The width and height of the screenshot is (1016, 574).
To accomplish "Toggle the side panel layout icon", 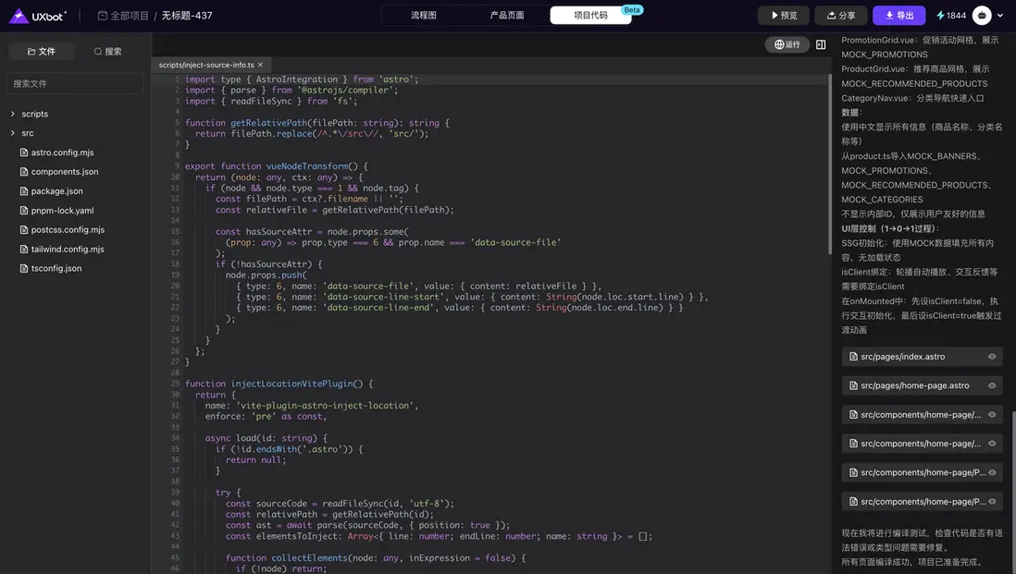I will 821,44.
